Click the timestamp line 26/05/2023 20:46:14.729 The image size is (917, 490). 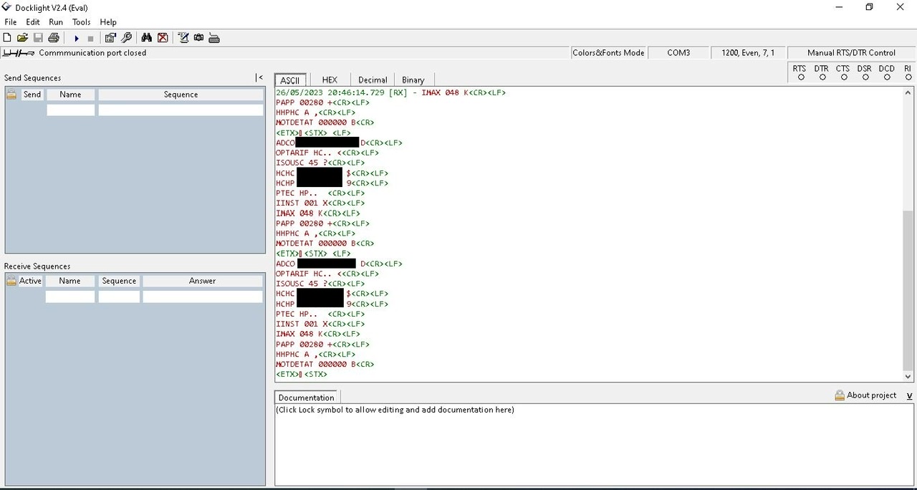pos(390,92)
